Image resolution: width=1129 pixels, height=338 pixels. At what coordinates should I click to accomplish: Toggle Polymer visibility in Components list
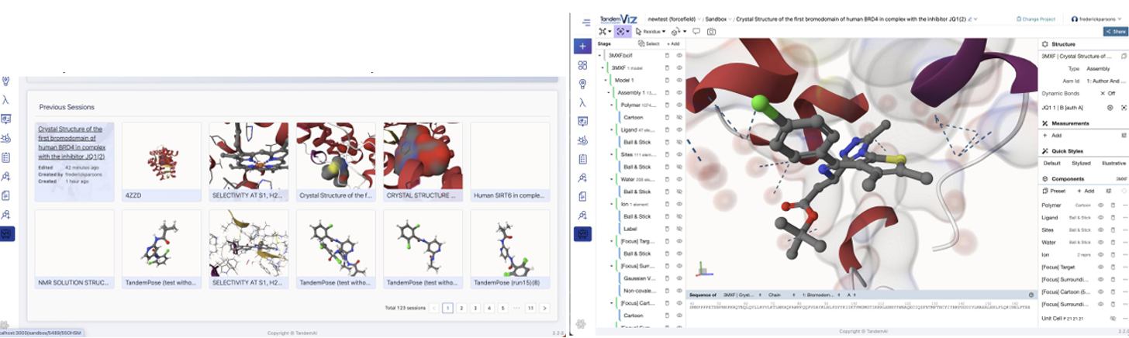point(1100,205)
